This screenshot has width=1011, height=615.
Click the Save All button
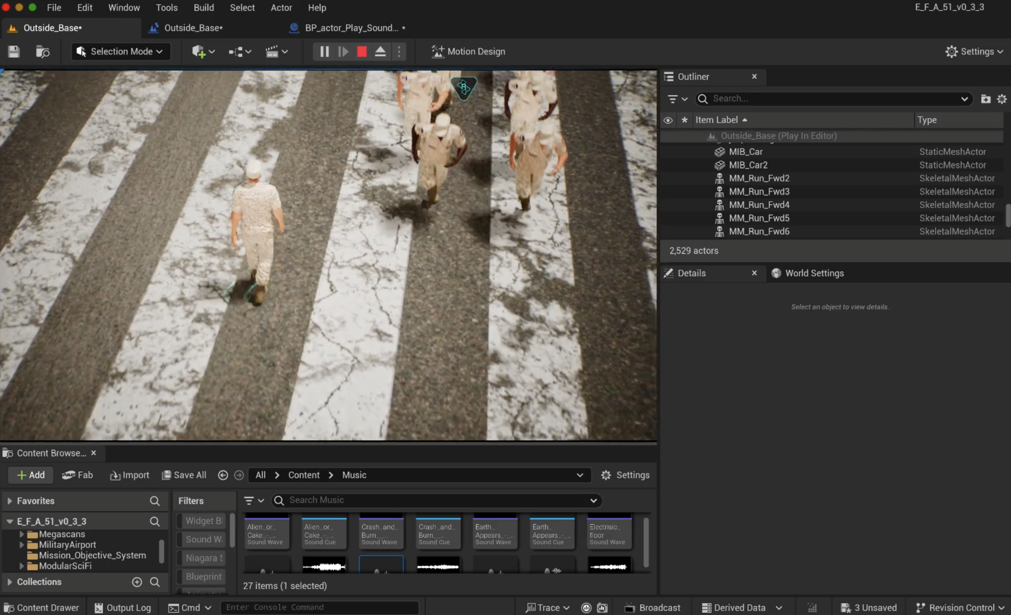(184, 475)
